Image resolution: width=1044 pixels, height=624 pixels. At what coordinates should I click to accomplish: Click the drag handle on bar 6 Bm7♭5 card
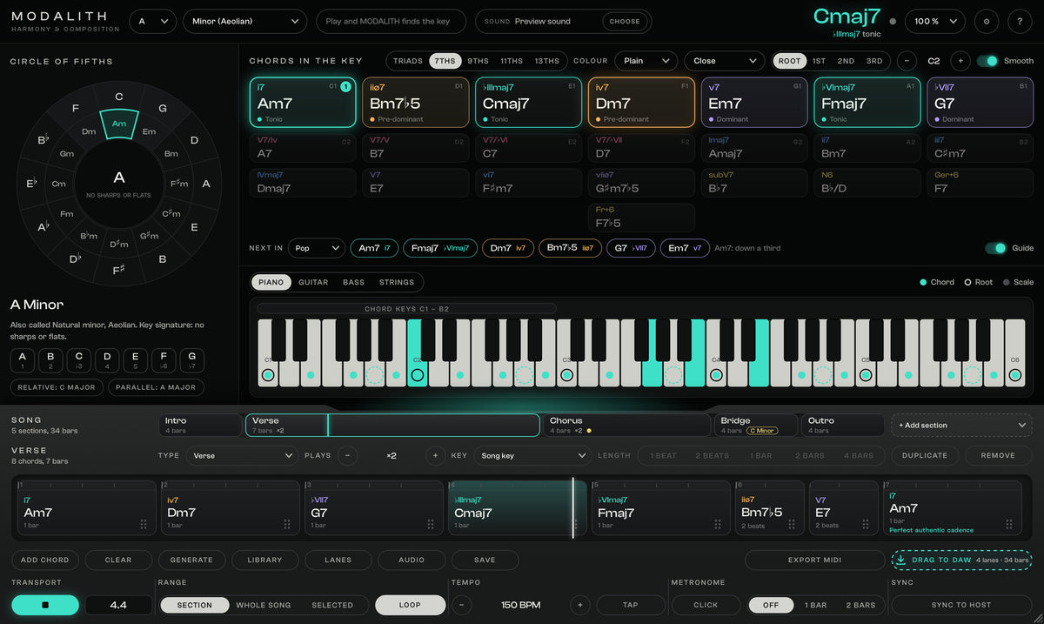click(x=791, y=524)
